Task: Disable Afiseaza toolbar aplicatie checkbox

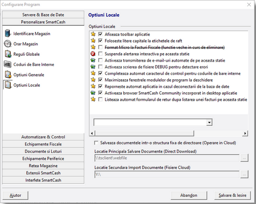Action: coord(100,34)
